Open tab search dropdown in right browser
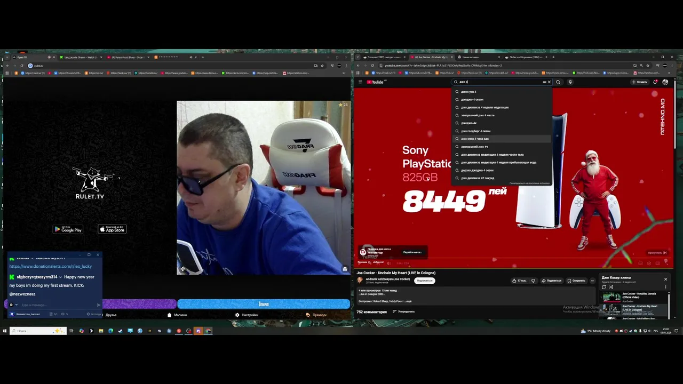683x384 pixels. pos(358,57)
